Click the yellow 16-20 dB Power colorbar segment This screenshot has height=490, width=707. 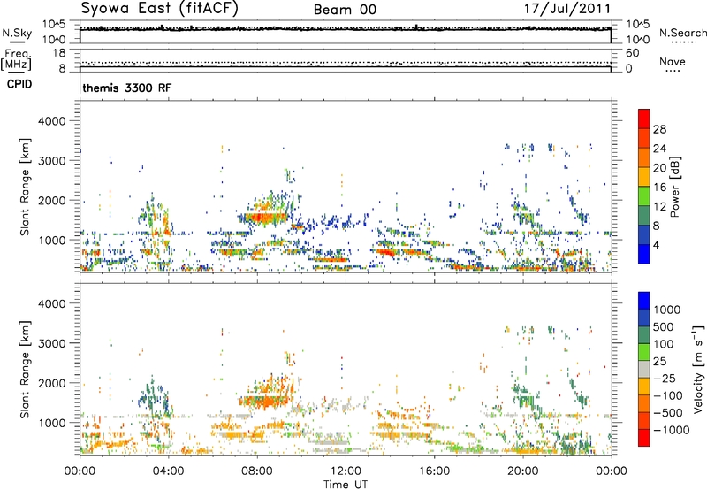pyautogui.click(x=644, y=176)
